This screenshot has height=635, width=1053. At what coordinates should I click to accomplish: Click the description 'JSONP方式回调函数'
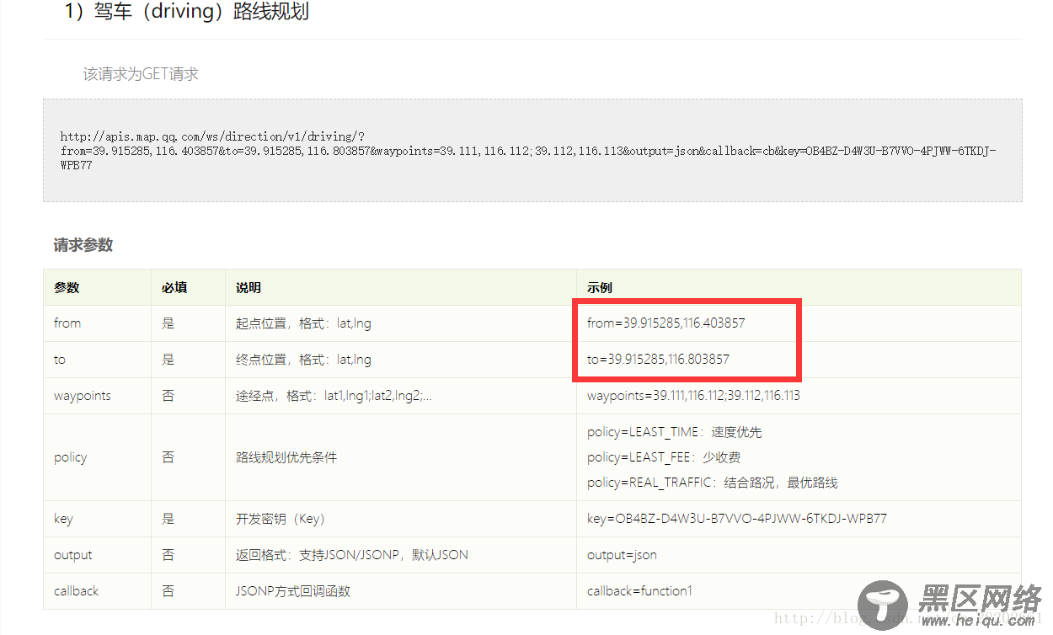pos(293,591)
